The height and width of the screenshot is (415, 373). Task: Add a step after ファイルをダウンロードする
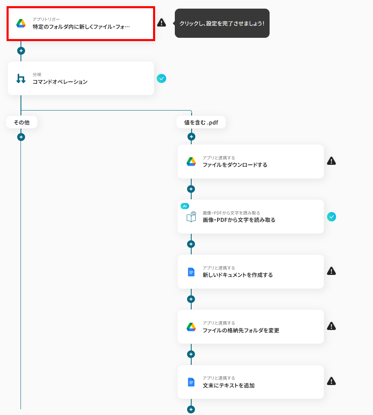point(191,189)
